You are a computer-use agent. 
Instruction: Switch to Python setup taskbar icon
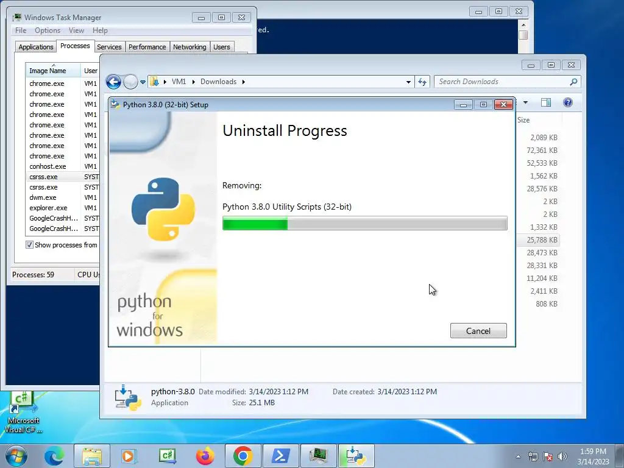coord(356,456)
